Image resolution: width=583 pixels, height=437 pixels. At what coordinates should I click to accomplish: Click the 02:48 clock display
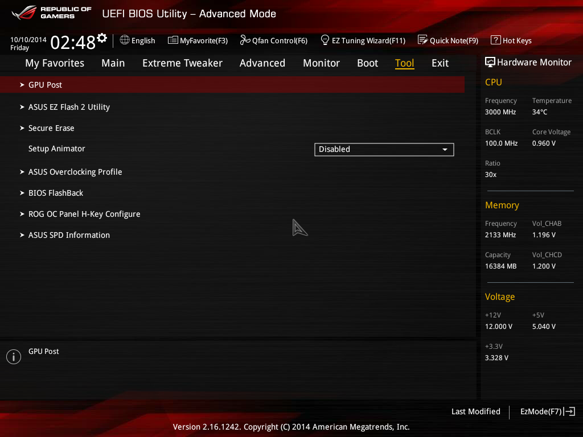[73, 42]
